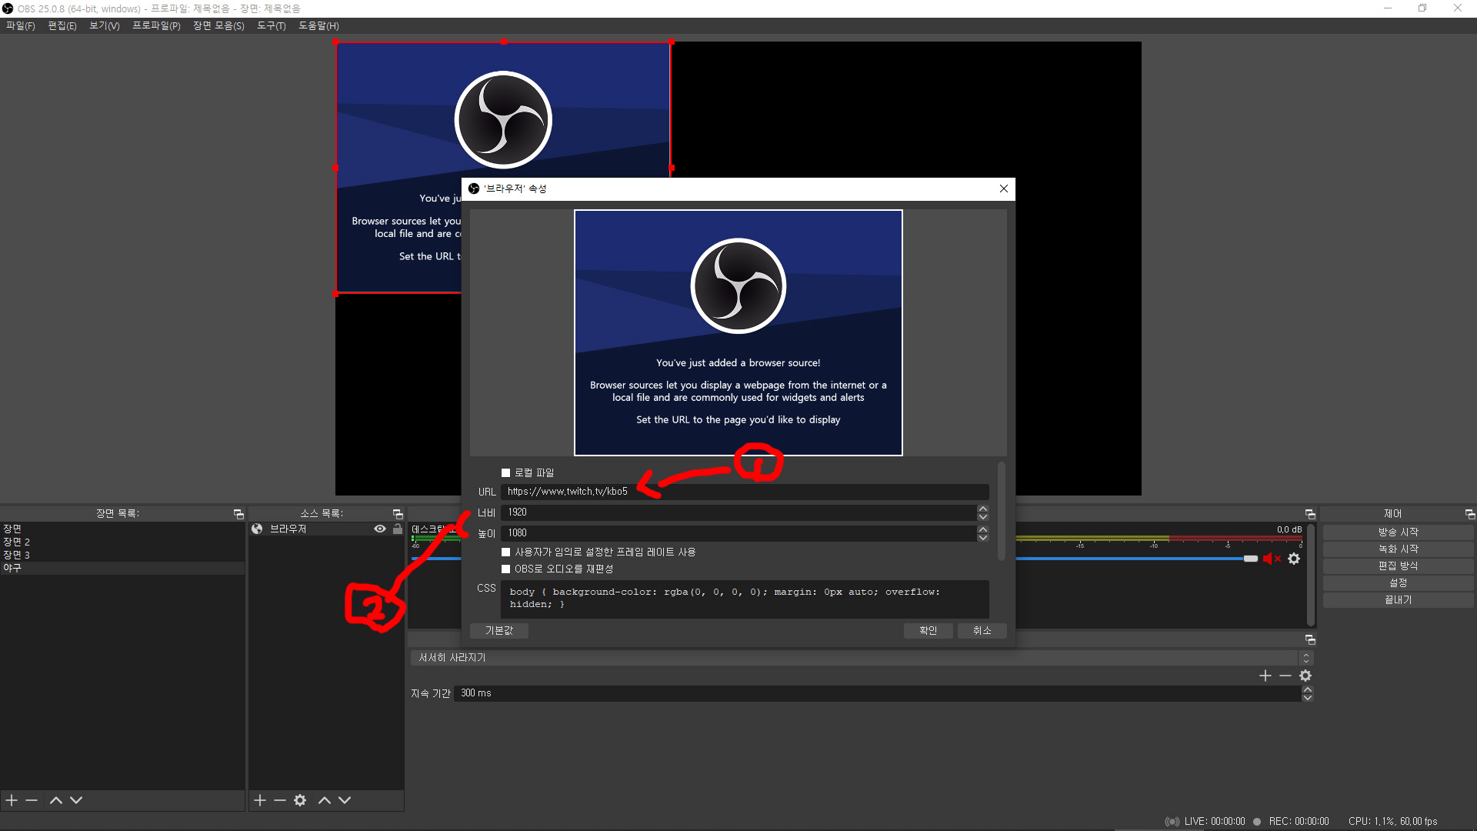The height and width of the screenshot is (831, 1477).
Task: Check OBS로 오디오를 재편성 option
Action: click(x=506, y=569)
